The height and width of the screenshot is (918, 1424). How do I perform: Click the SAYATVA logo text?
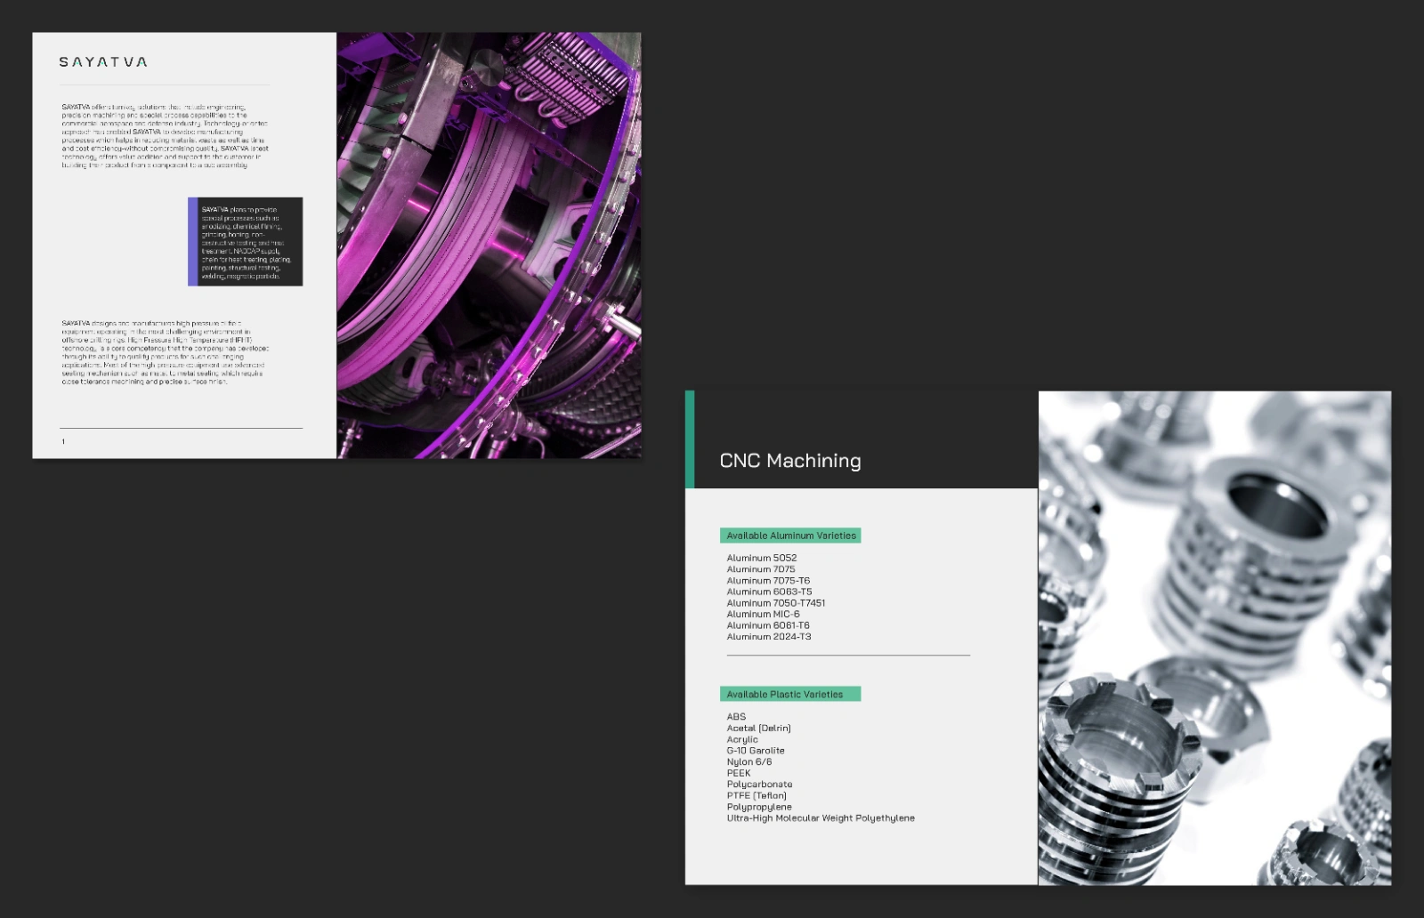pyautogui.click(x=103, y=62)
